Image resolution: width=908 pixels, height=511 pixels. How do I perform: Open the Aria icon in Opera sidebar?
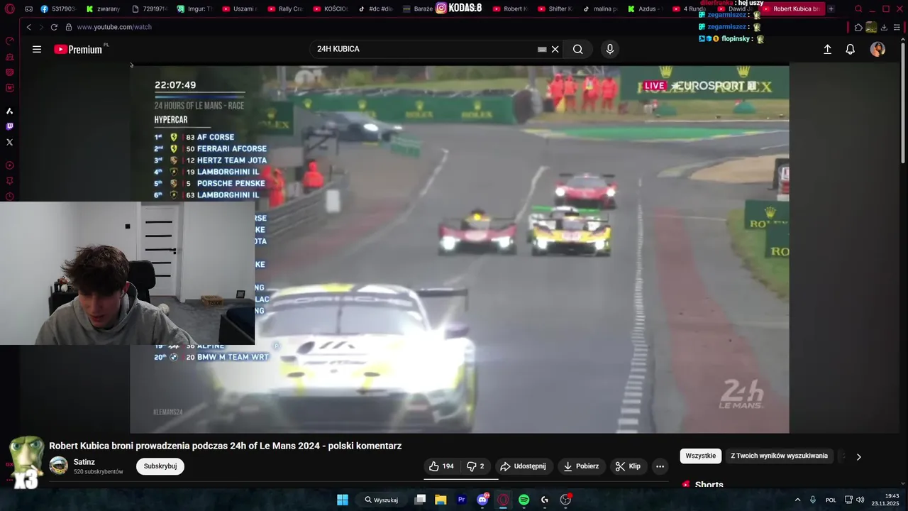(x=9, y=111)
